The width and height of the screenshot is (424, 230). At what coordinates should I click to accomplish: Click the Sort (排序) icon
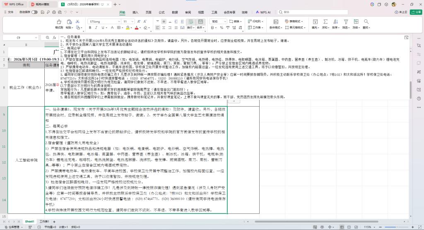click(x=335, y=22)
